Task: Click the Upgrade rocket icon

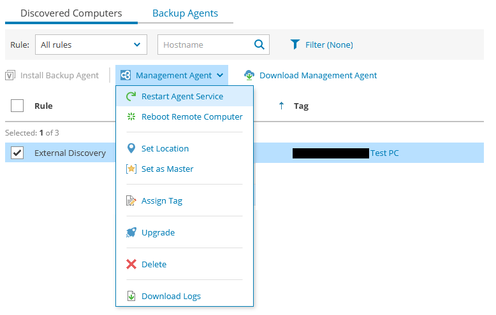Action: [x=131, y=233]
